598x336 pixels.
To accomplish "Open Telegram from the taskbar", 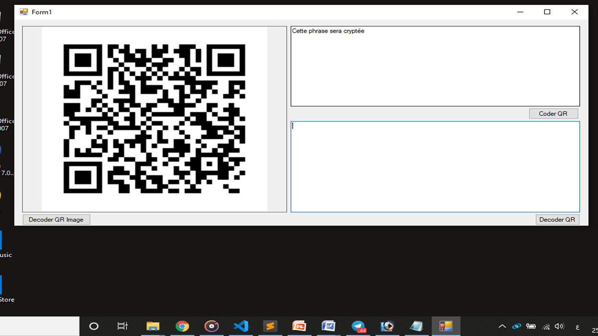I will point(358,326).
